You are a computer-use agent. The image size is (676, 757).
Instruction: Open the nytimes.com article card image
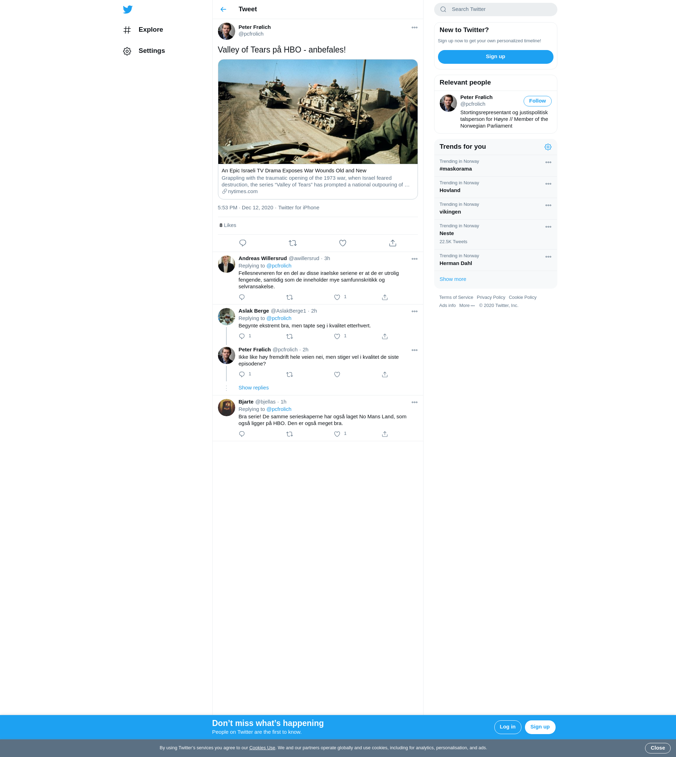[x=318, y=112]
